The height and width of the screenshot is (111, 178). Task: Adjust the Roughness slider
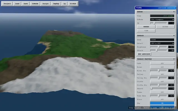tap(159, 47)
